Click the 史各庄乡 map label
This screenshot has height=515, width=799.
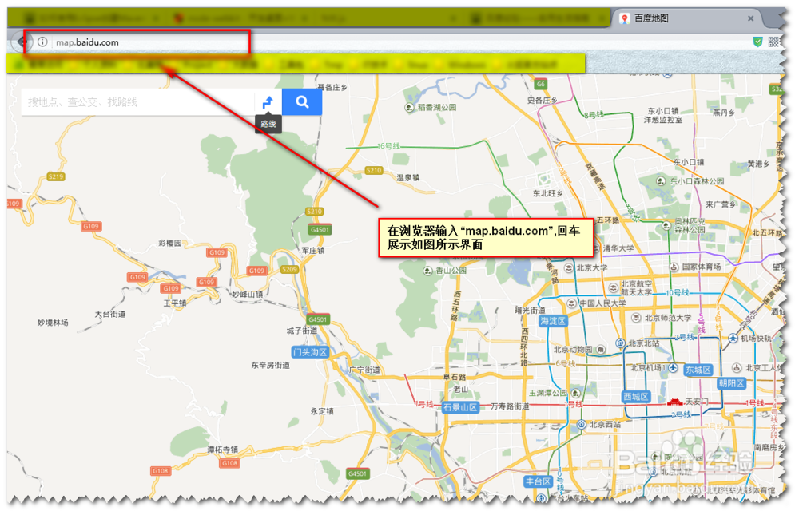point(543,101)
